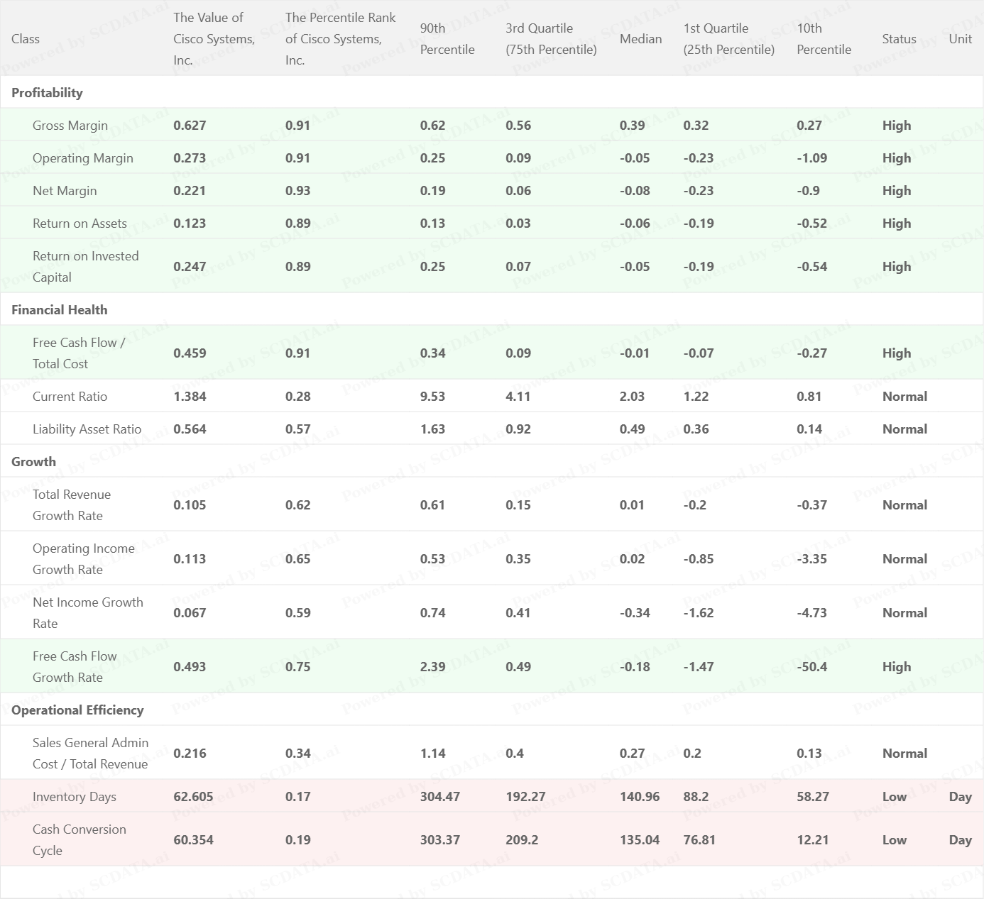Viewport: 984px width, 899px height.
Task: Click Current Ratio value 1.384
Action: pos(190,397)
